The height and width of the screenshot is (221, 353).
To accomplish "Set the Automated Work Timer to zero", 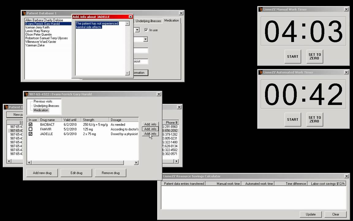I will [314, 119].
